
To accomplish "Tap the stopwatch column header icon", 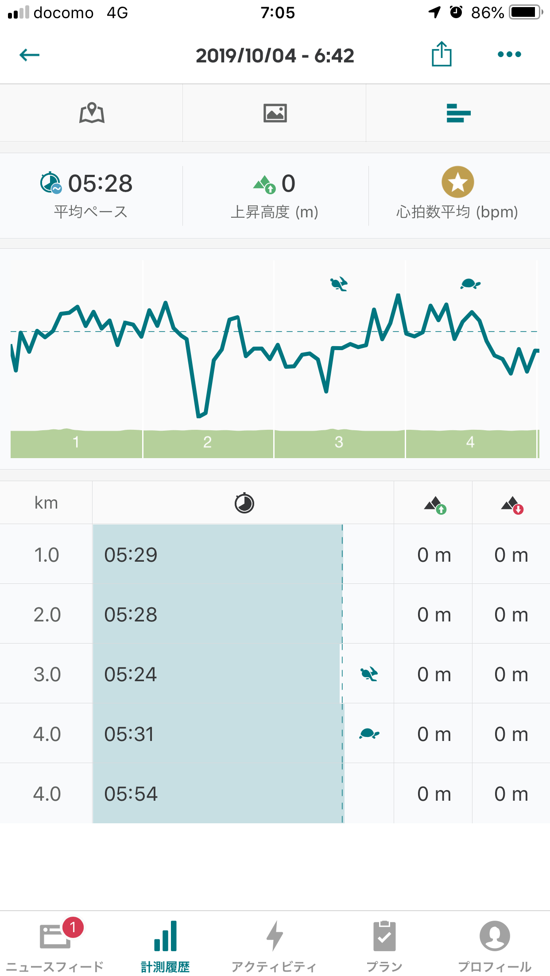I will (244, 503).
